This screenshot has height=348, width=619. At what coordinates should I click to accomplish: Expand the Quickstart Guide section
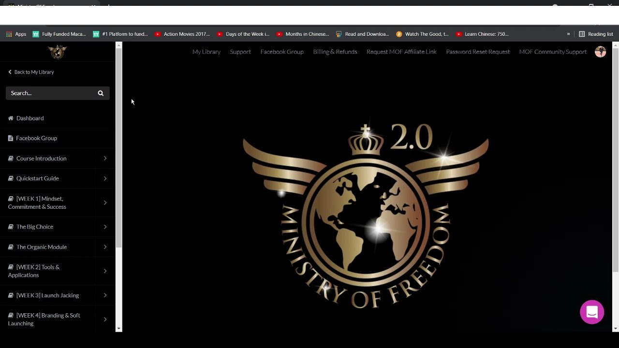(105, 178)
